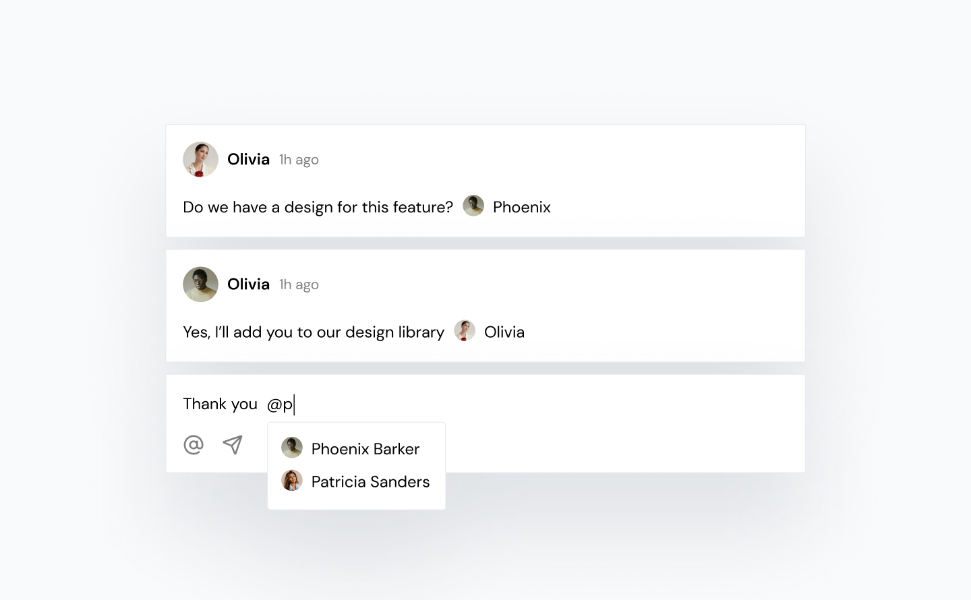Click the send message paper plane icon
This screenshot has height=600, width=971.
pos(232,444)
